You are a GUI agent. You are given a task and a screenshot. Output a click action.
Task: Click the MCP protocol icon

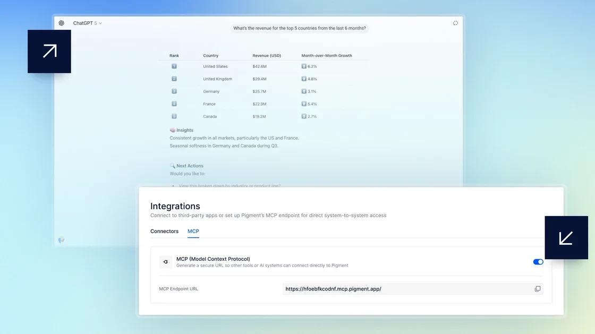[x=165, y=262]
